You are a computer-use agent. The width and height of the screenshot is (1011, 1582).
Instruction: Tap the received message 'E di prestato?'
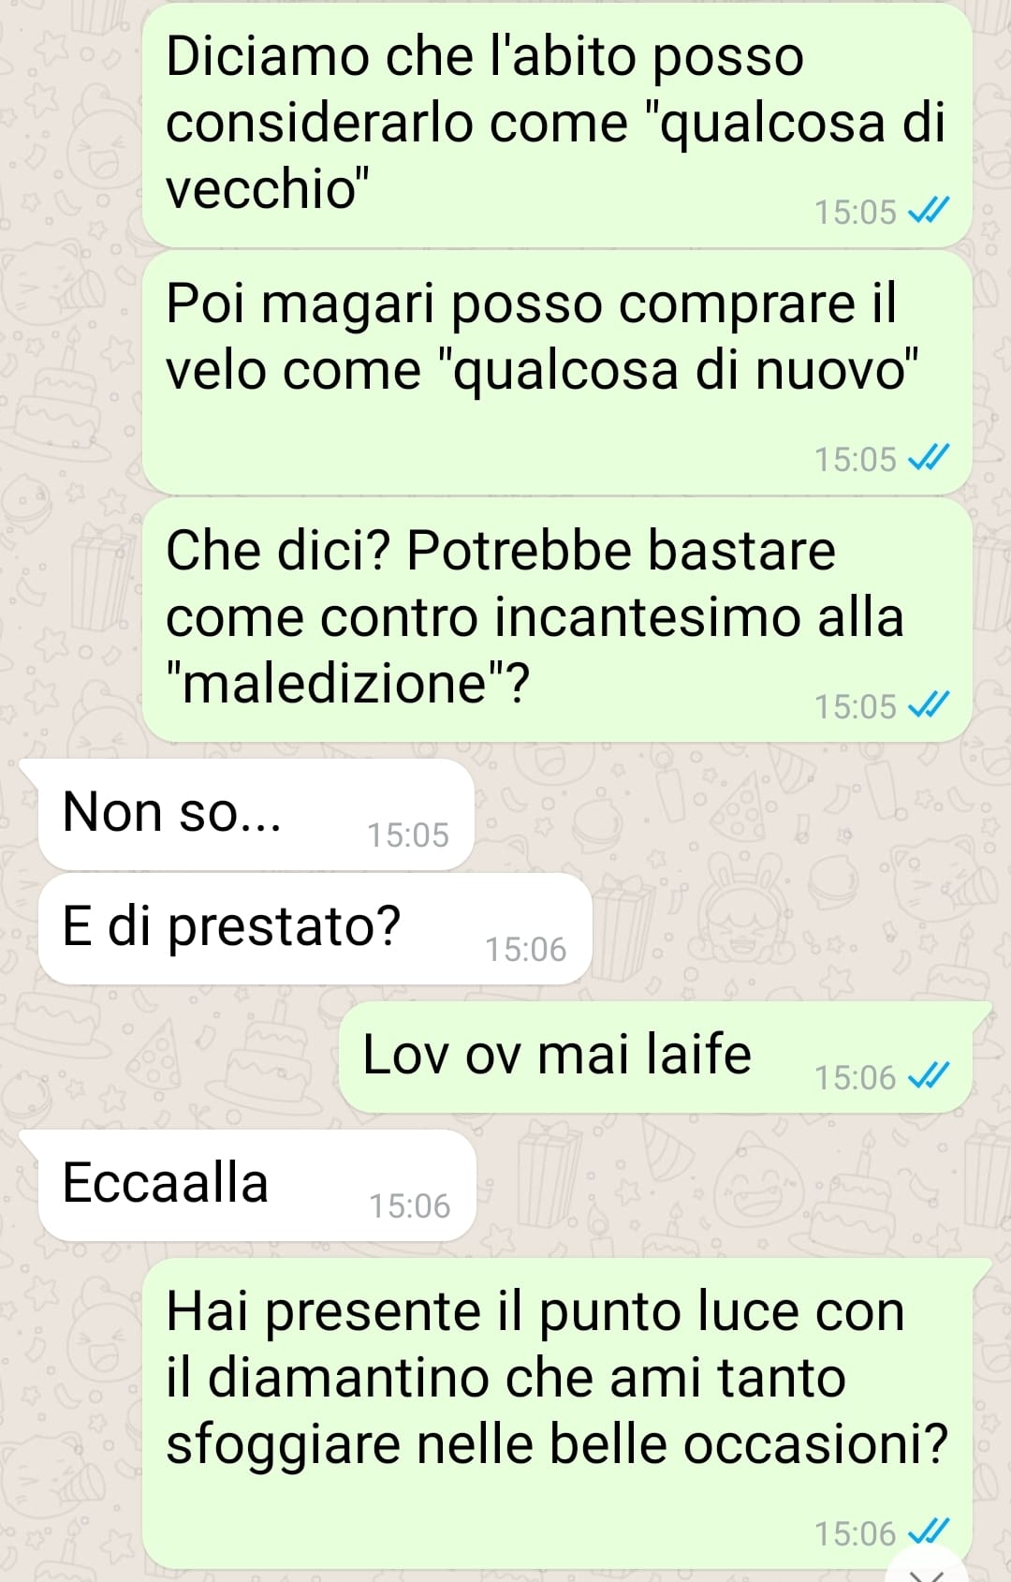click(315, 928)
